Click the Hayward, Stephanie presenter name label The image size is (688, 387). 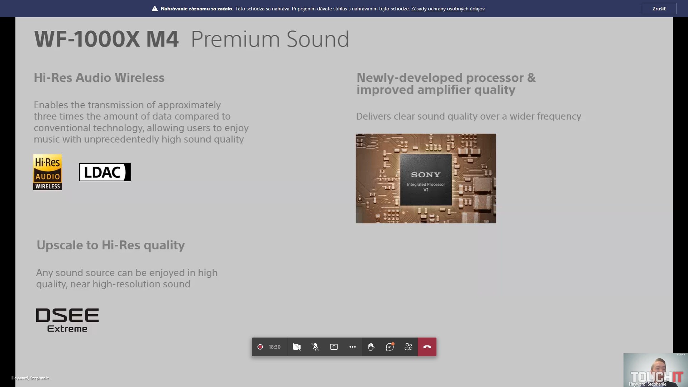(x=30, y=378)
